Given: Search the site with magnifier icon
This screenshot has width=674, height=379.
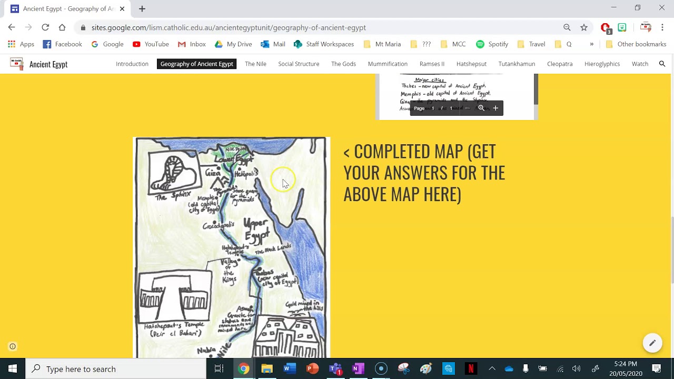Looking at the screenshot, I should (662, 64).
